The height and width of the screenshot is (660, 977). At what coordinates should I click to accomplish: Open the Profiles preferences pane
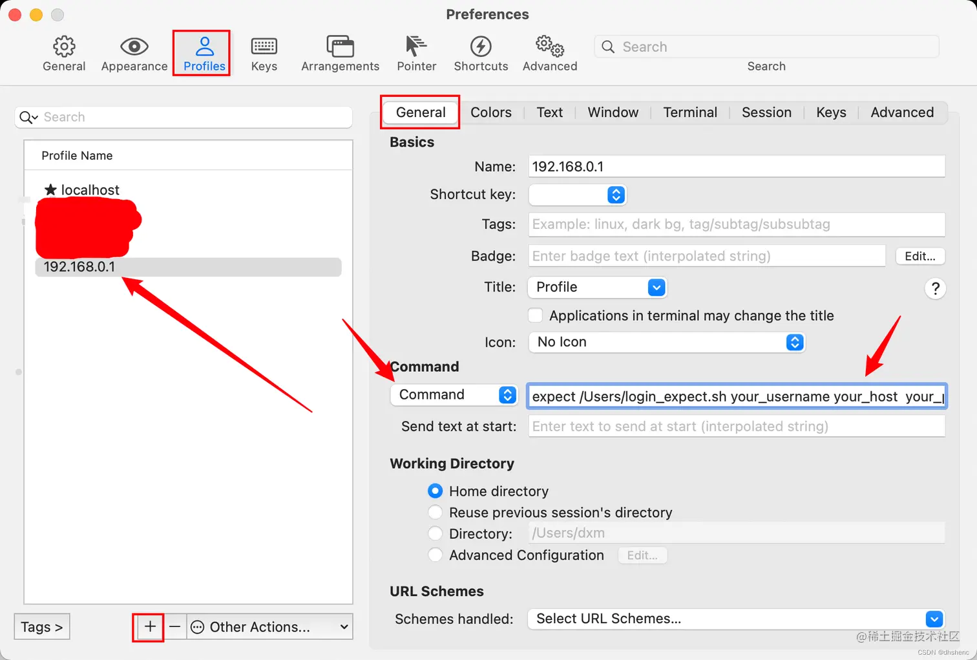click(x=204, y=54)
